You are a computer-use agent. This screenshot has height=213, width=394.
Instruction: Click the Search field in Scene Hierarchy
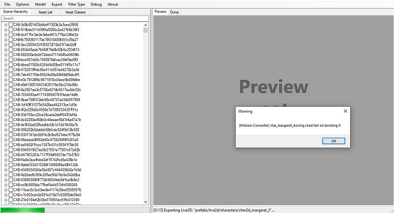[x=75, y=18]
